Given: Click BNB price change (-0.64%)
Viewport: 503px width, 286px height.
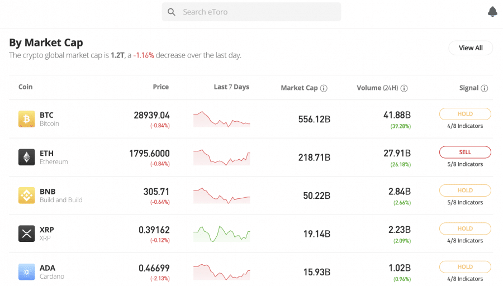Looking at the screenshot, I should [x=160, y=202].
